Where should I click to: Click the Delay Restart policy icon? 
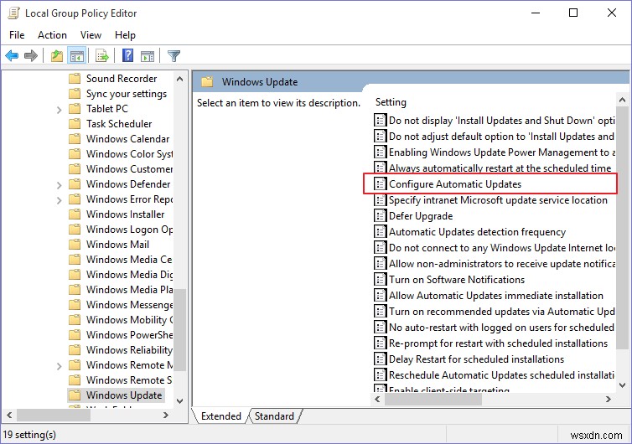point(380,359)
